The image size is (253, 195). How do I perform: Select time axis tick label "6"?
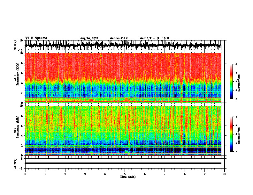point(145,174)
